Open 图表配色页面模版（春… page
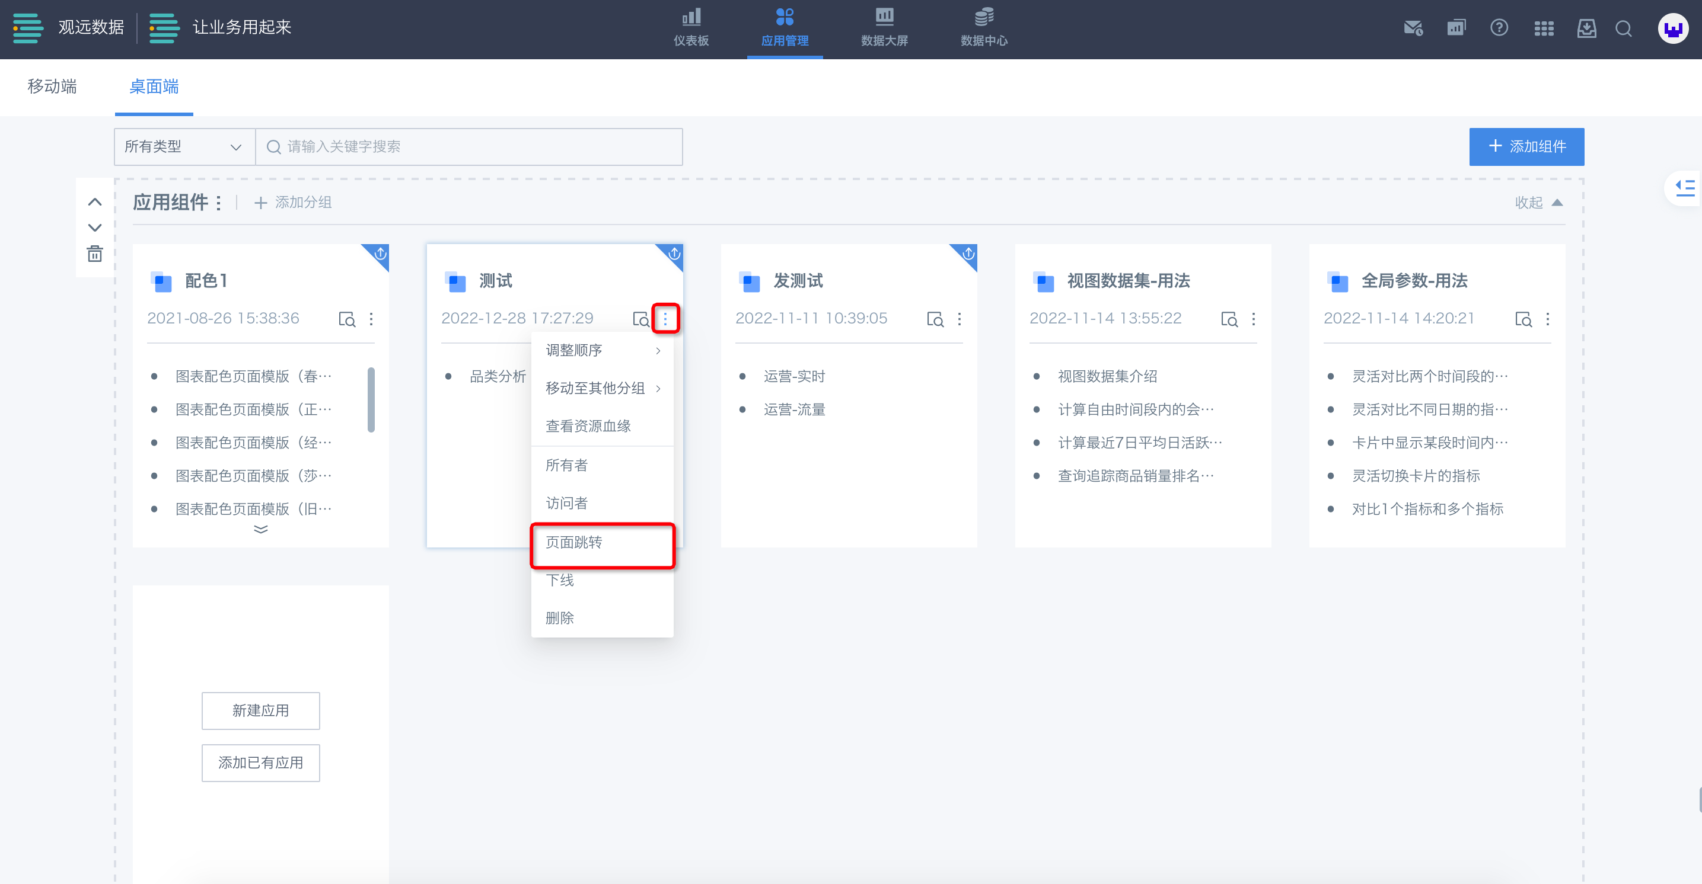The height and width of the screenshot is (884, 1702). (254, 376)
